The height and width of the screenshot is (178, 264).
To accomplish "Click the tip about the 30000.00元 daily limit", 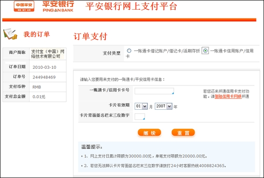I will (x=146, y=156).
